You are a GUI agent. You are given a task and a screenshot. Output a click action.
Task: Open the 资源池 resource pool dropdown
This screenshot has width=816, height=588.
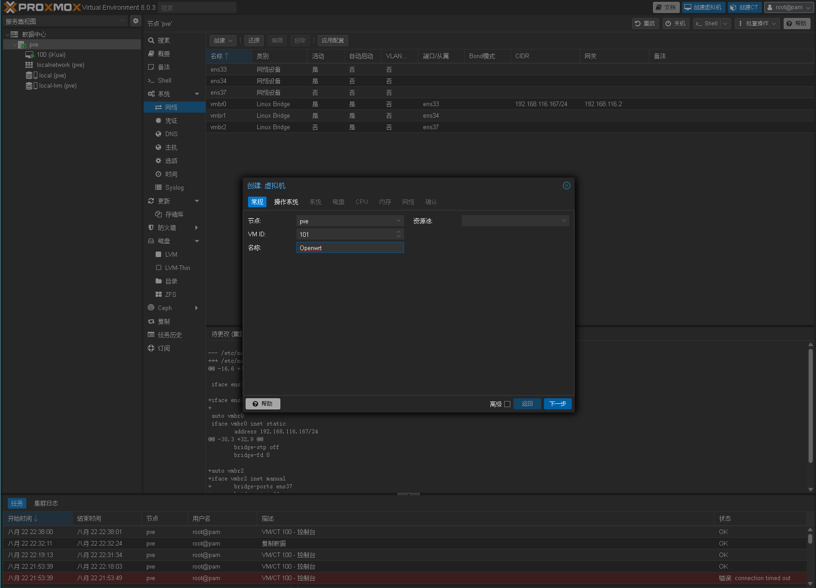coord(563,221)
